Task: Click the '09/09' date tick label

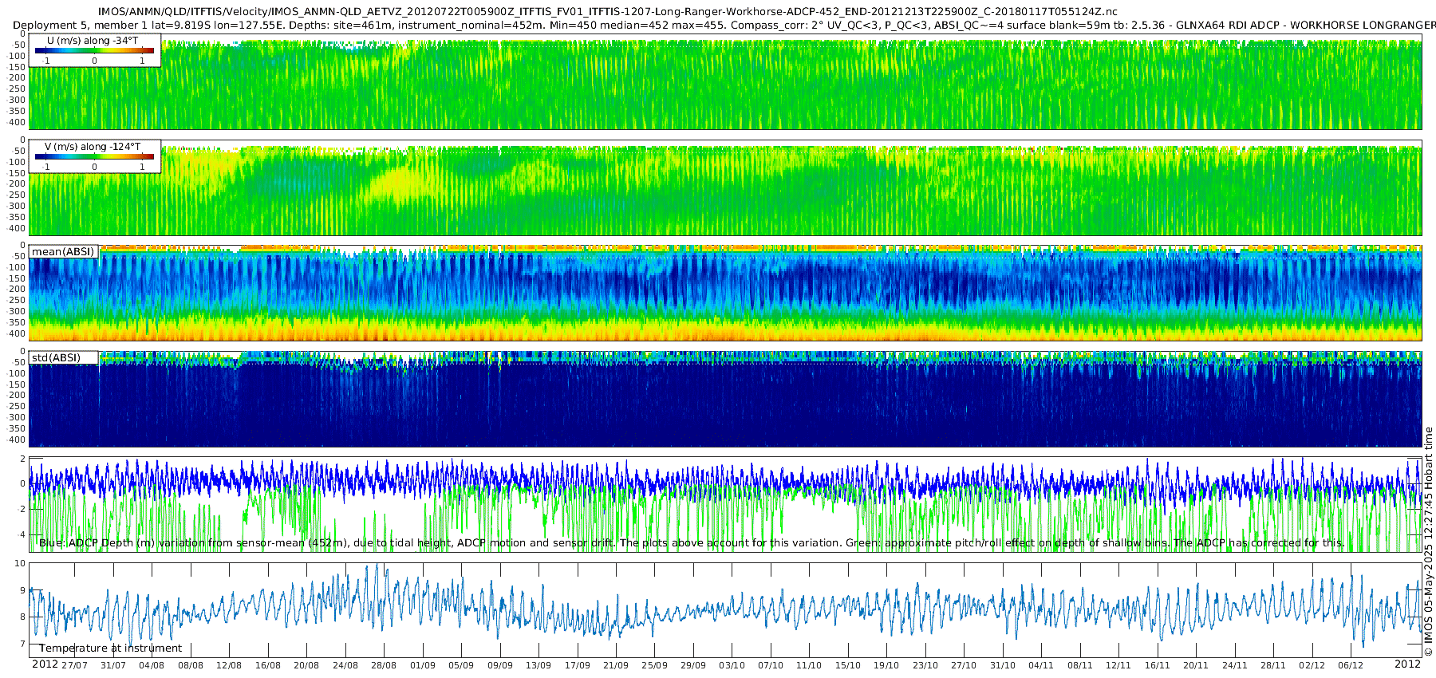Action: click(x=500, y=665)
